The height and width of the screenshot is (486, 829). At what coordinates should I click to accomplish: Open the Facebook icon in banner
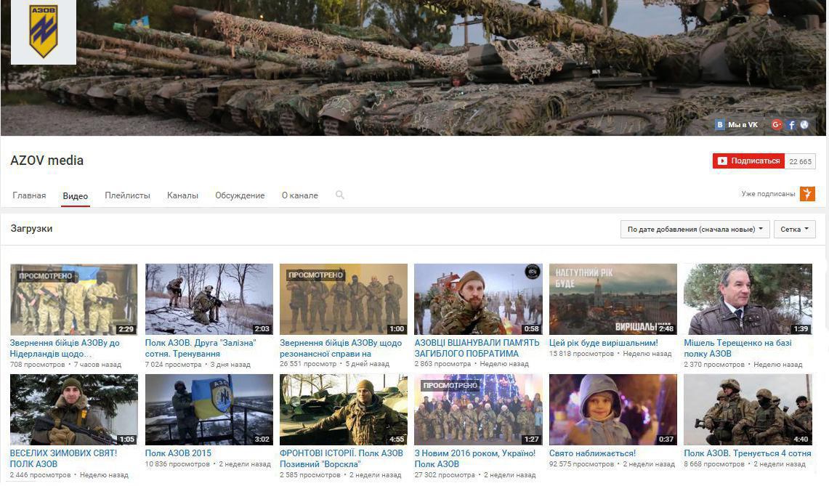[791, 125]
